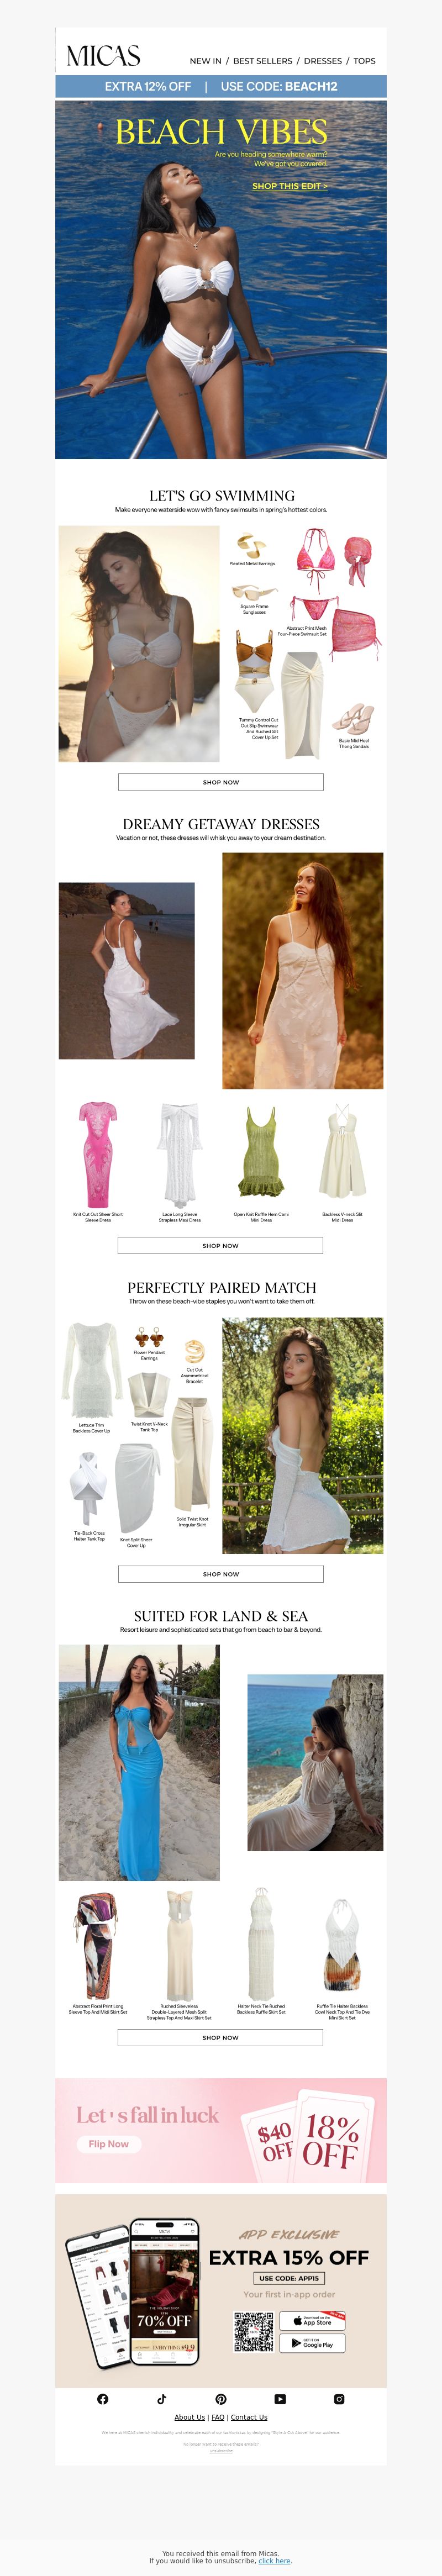Open the Facebook icon in footer
Screen dimensions: 442x2576
[x=102, y=2398]
